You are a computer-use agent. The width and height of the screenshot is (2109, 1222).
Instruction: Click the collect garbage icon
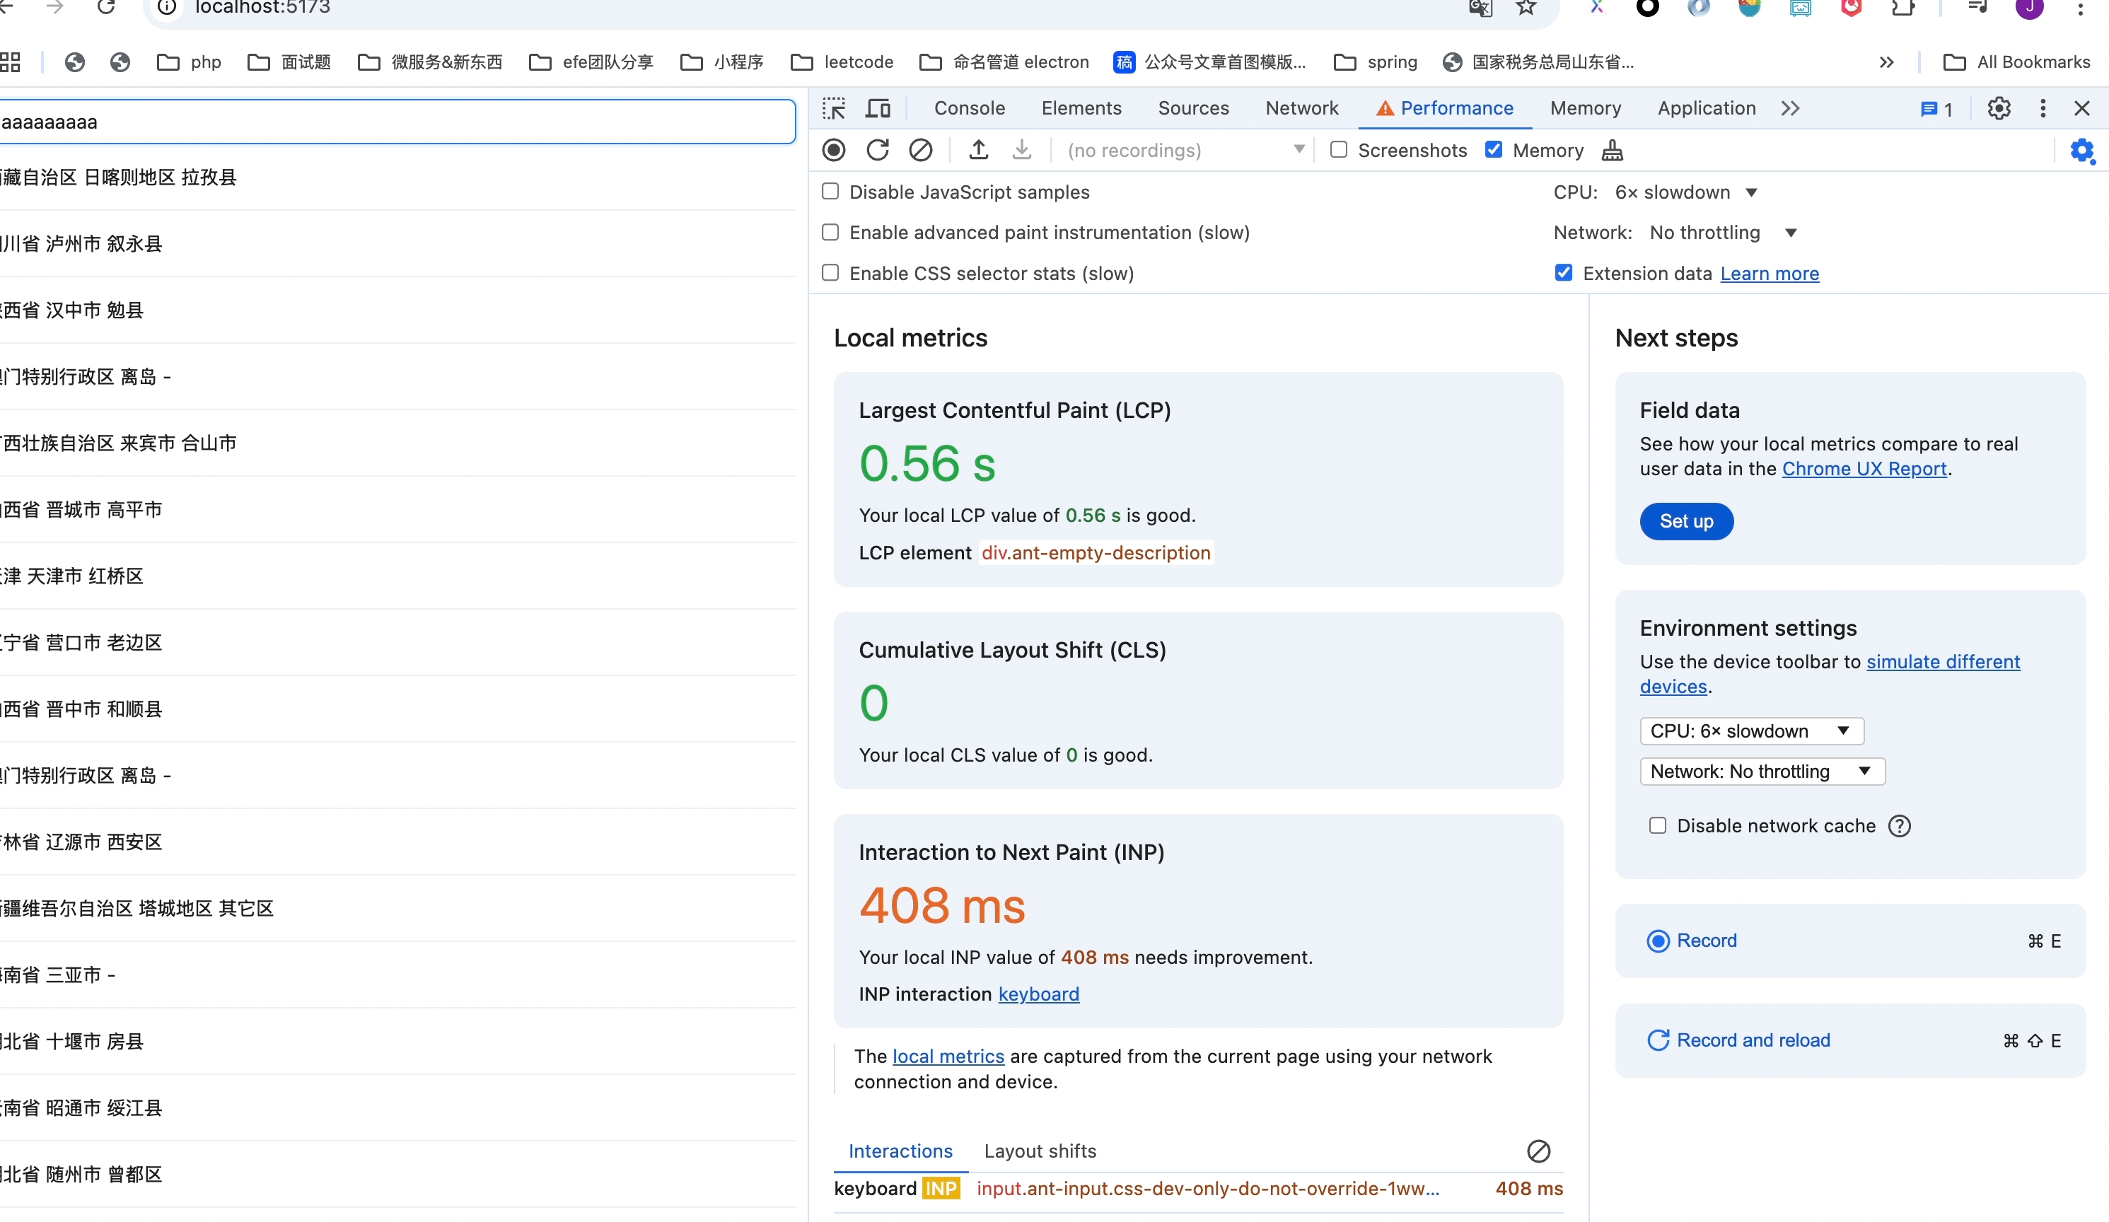tap(1613, 150)
